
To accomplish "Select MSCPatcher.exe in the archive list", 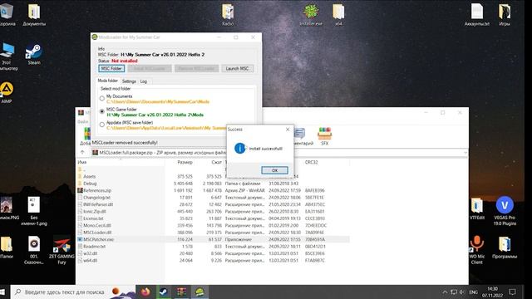I will click(98, 239).
